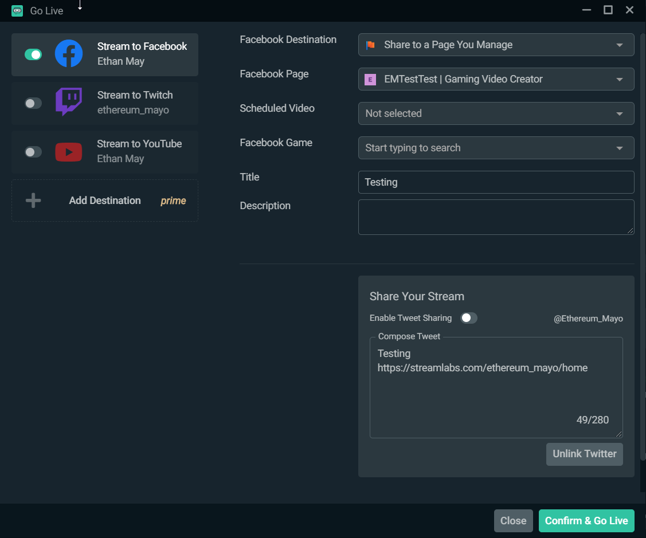Click the purple EMTestTest page avatar icon
Viewport: 646px width, 538px height.
[x=370, y=79]
